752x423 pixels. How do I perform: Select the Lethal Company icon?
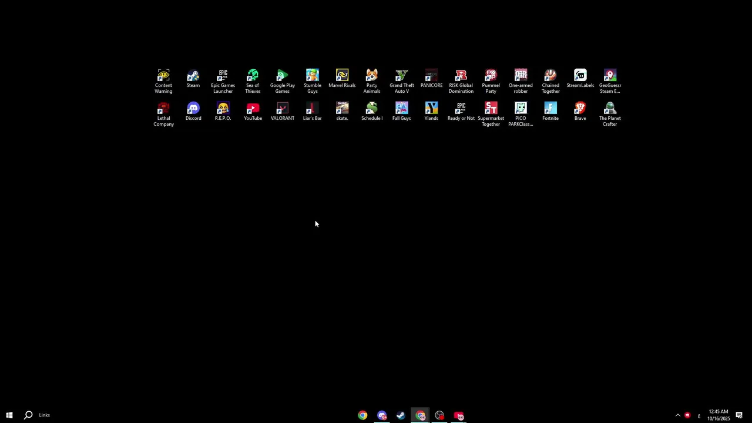163,114
